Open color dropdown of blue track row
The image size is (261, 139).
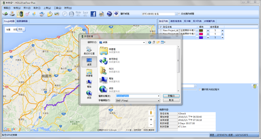pos(208,38)
